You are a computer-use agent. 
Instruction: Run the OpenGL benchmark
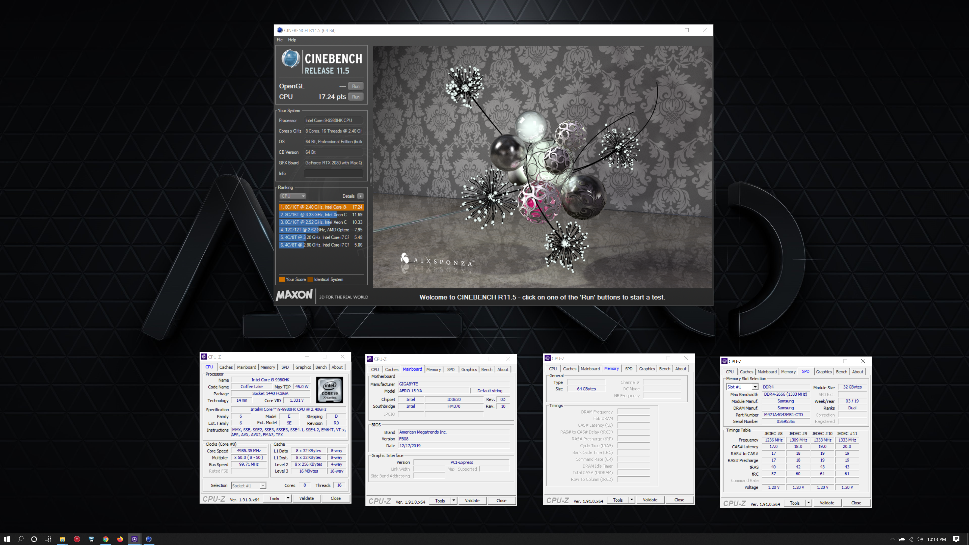click(356, 86)
